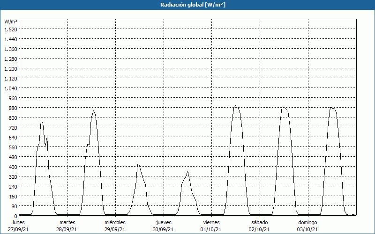Select the 880 y-axis value

[13, 108]
